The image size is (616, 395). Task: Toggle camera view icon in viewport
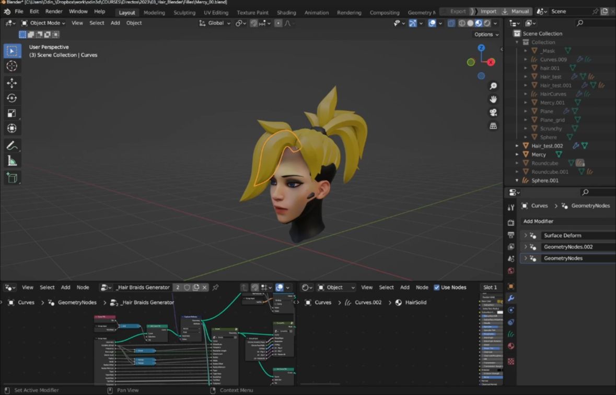[493, 113]
